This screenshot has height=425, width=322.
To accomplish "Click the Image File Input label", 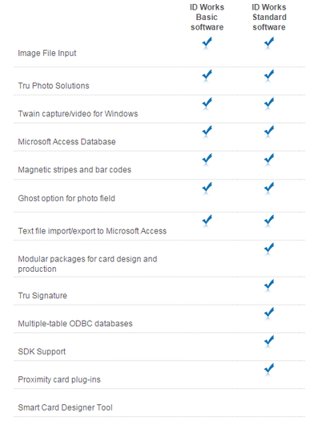I will pos(47,53).
